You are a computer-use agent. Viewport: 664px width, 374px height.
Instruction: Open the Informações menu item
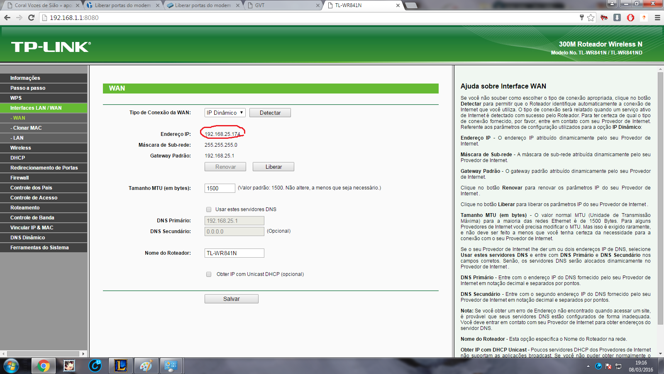coord(44,78)
